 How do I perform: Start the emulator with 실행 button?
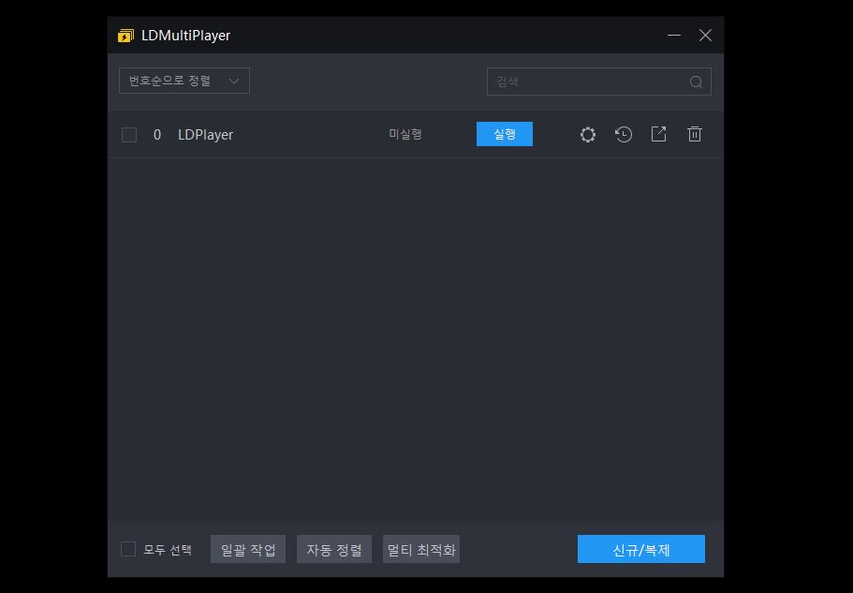click(x=505, y=134)
